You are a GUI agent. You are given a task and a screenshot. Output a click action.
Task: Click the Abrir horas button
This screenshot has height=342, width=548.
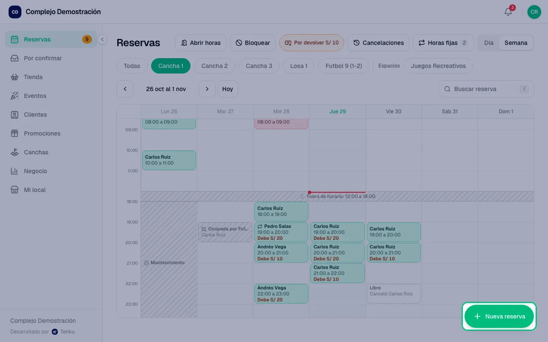pyautogui.click(x=201, y=43)
